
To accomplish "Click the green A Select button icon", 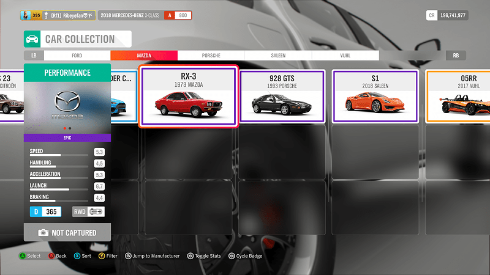I will pyautogui.click(x=22, y=256).
